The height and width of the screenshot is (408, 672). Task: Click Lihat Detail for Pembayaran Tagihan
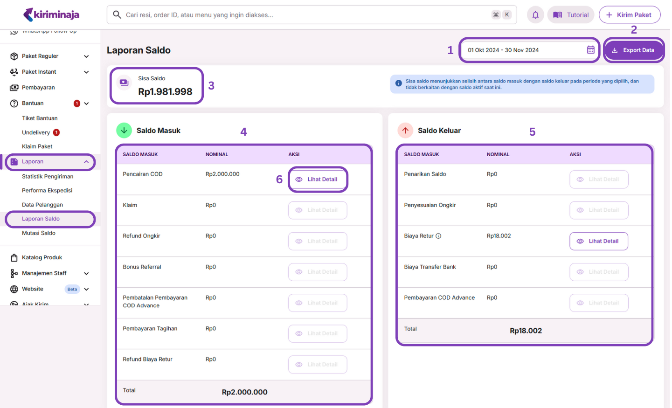[318, 333]
